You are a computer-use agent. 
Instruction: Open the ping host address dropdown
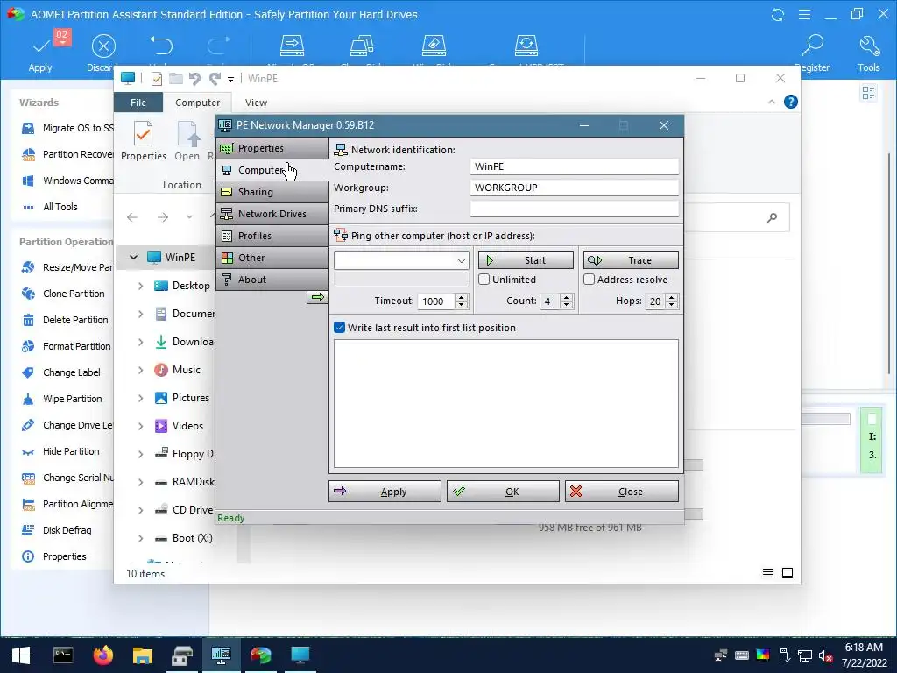tap(461, 261)
